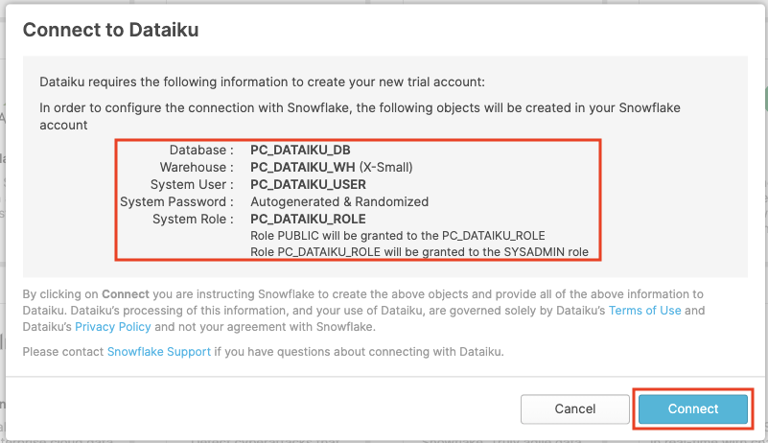Click the bold PC_DATAIKU_ROLE system role value
Viewport: 768px width, 443px height.
[x=308, y=219]
